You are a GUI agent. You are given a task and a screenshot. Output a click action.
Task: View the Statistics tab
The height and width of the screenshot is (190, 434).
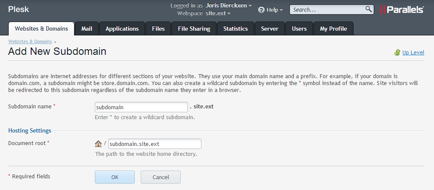coord(235,28)
